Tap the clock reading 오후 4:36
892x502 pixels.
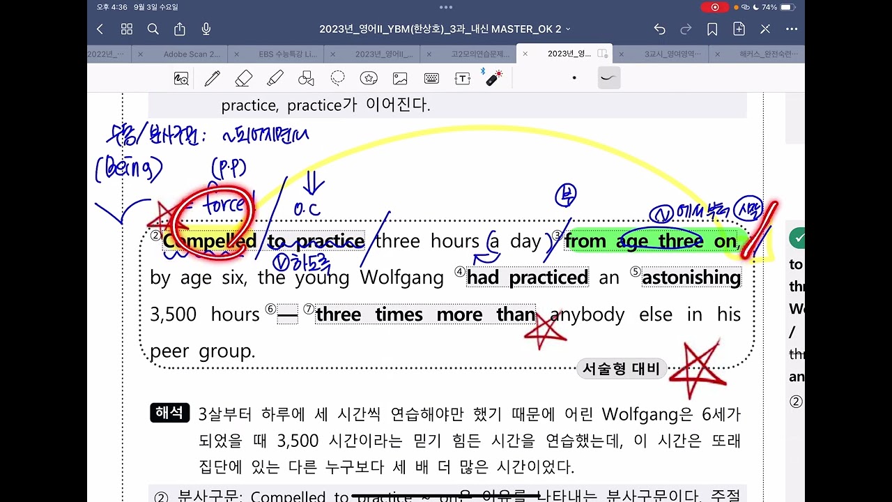click(x=112, y=7)
